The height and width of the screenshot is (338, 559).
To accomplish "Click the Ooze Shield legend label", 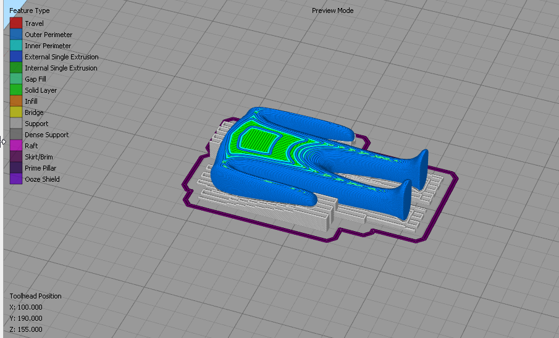I will (x=42, y=179).
